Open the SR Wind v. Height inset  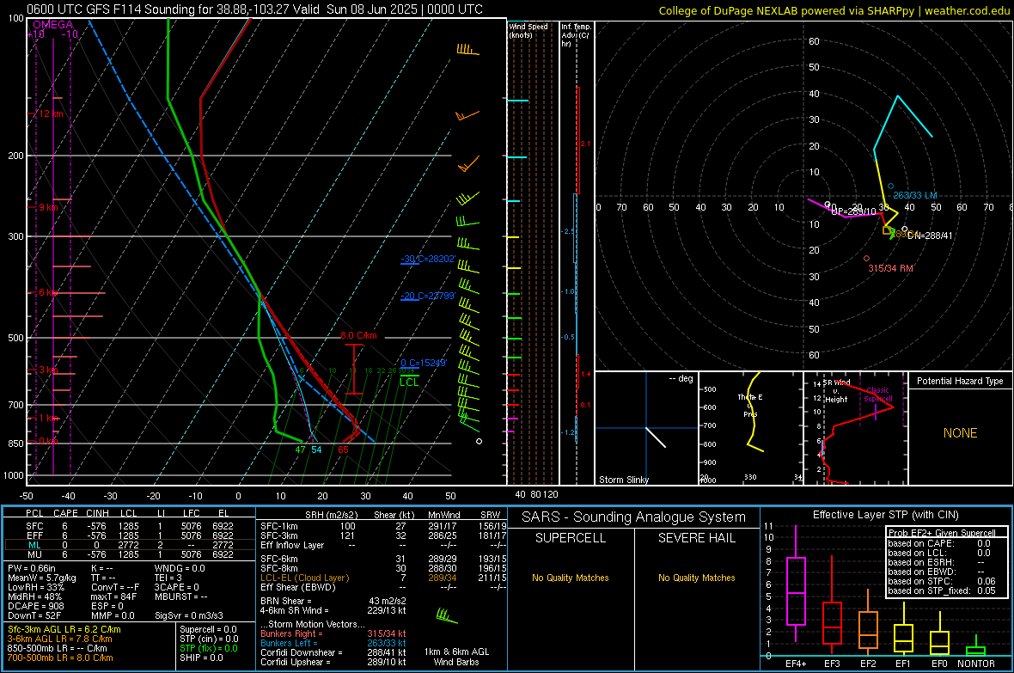coord(856,428)
